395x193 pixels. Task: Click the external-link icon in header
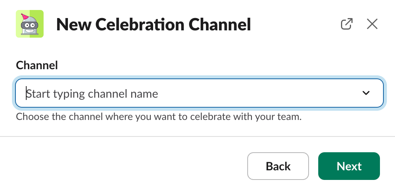point(347,24)
